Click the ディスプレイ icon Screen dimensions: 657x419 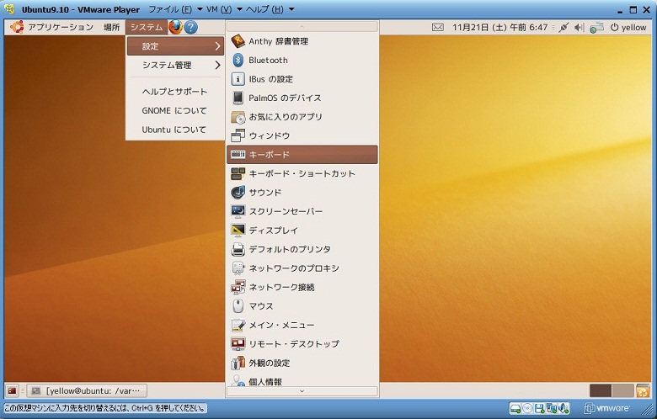point(238,231)
